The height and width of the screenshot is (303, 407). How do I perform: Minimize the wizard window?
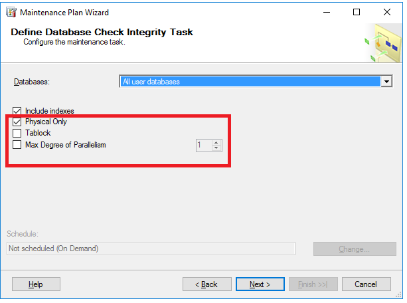click(x=326, y=12)
